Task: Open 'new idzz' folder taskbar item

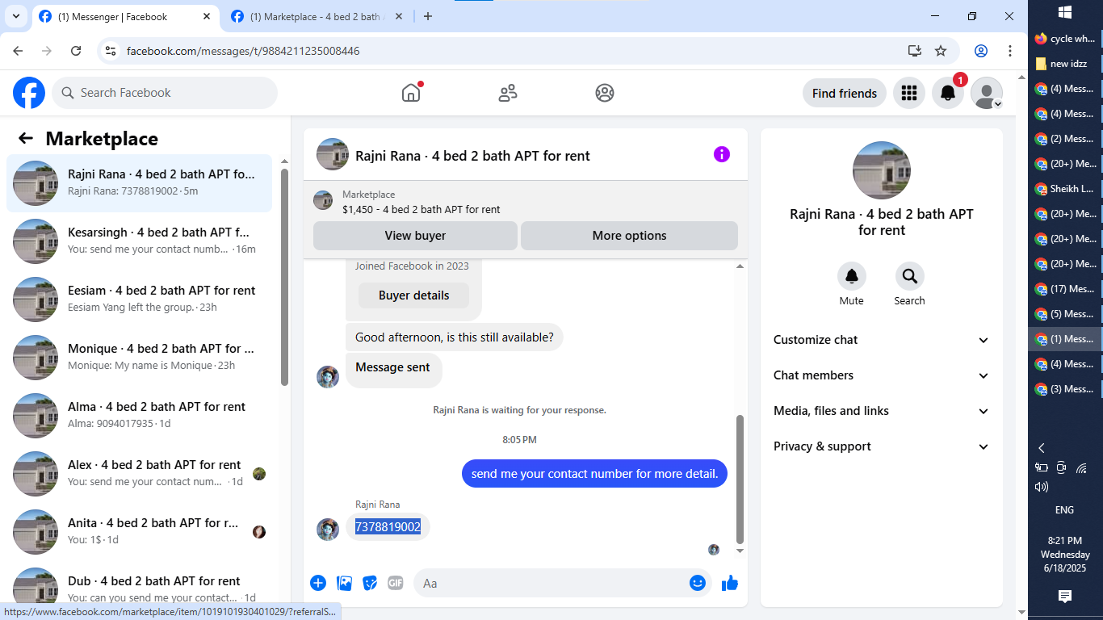Action: (1065, 63)
